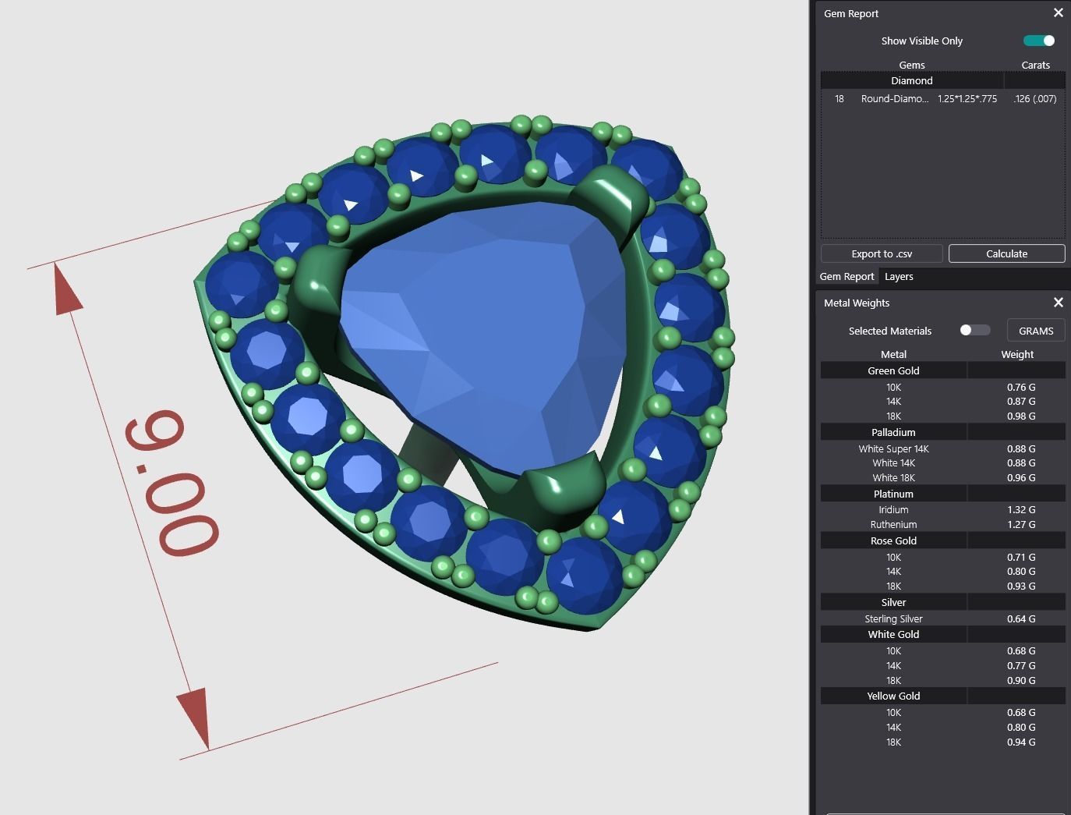Click the 1.32 G Iridium weight
This screenshot has width=1071, height=815.
(1021, 509)
